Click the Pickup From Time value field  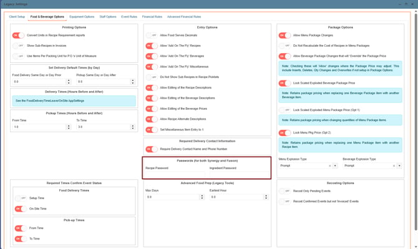pyautogui.click(x=39, y=127)
